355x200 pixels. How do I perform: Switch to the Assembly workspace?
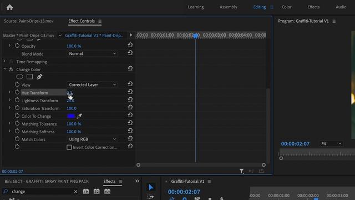pyautogui.click(x=228, y=7)
